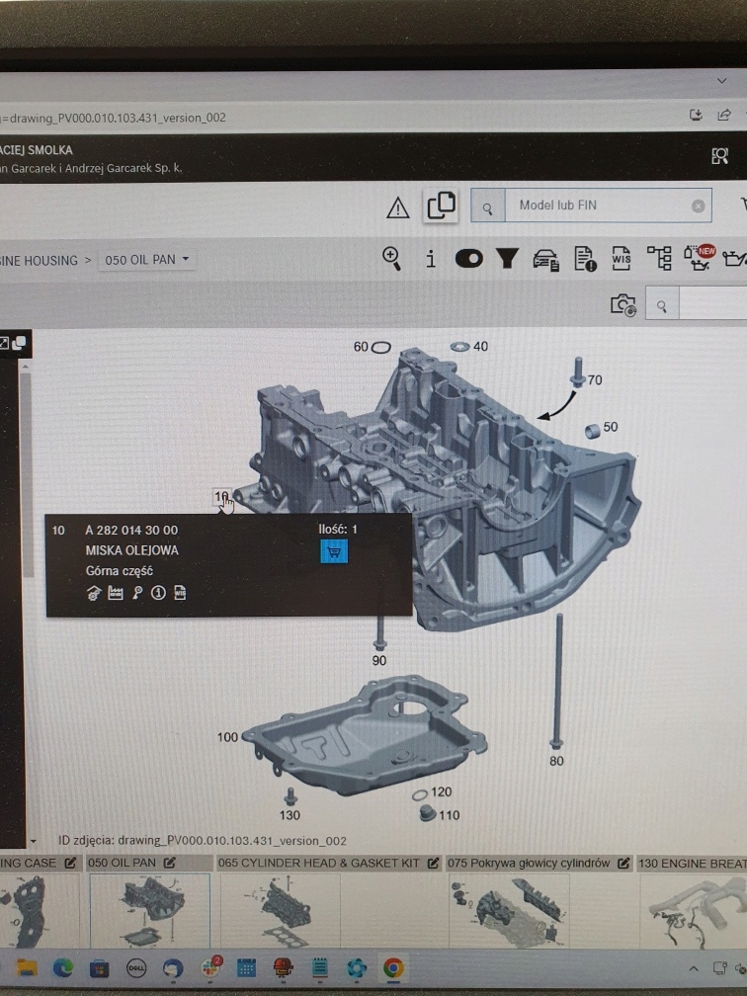
Task: Add oil pan part to shopping cart
Action: pos(334,552)
